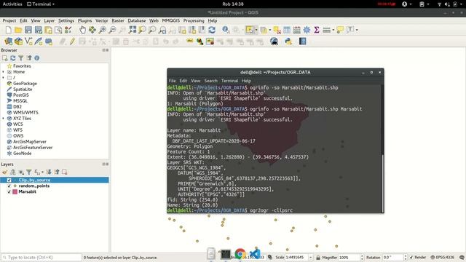
Task: Show statistical summary sigma icon
Action: (317, 30)
